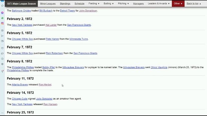
Task: Open San Francisco Giants link in Hal Lanier row
Action: coord(79,25)
